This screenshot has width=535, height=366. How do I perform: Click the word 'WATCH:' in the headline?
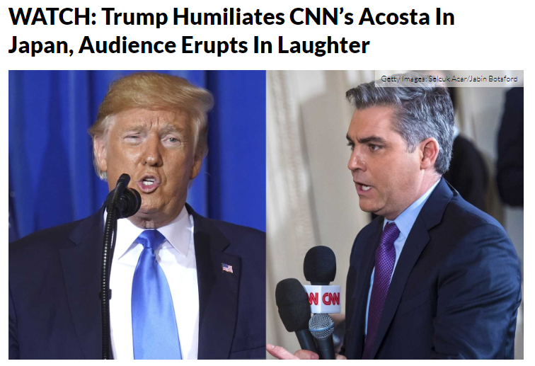tap(52, 16)
